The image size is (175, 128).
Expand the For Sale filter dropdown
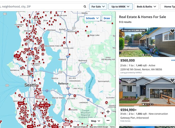click(x=98, y=6)
